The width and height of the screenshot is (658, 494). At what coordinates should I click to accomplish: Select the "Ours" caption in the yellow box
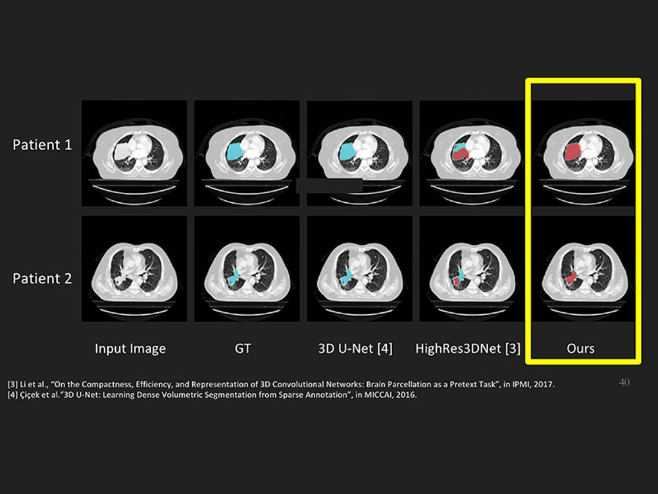pos(580,348)
